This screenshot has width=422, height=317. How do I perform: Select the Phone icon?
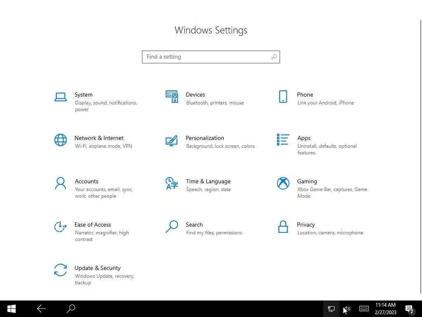click(x=283, y=97)
